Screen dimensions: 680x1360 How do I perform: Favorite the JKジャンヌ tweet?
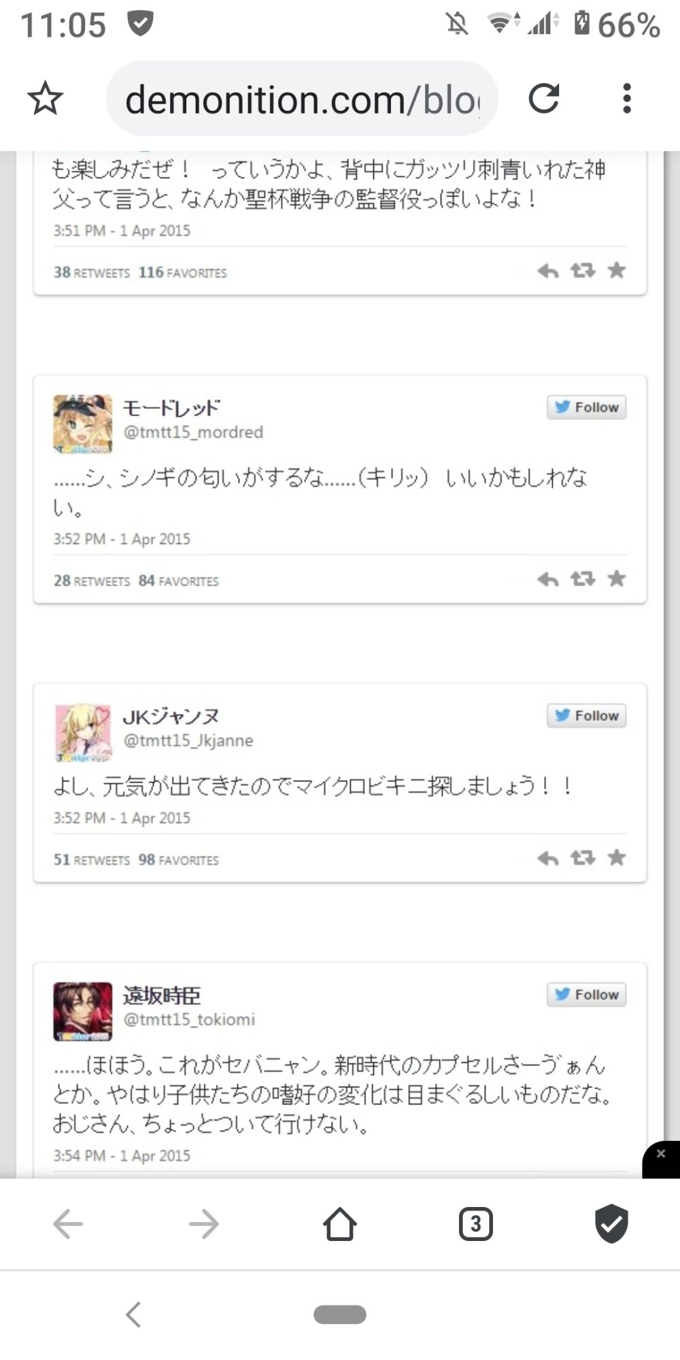(x=617, y=857)
